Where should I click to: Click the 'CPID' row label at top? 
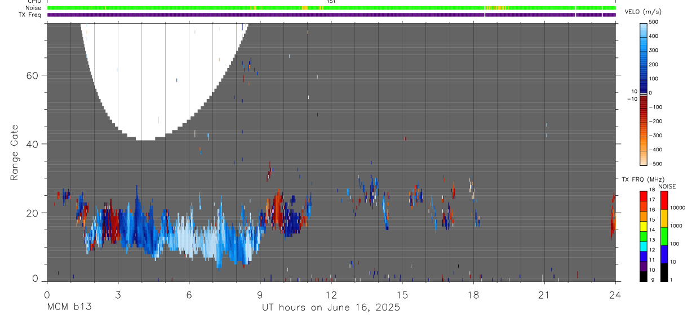(34, 2)
